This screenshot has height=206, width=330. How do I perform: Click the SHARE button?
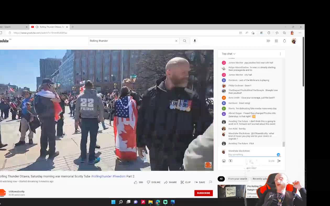(x=170, y=182)
